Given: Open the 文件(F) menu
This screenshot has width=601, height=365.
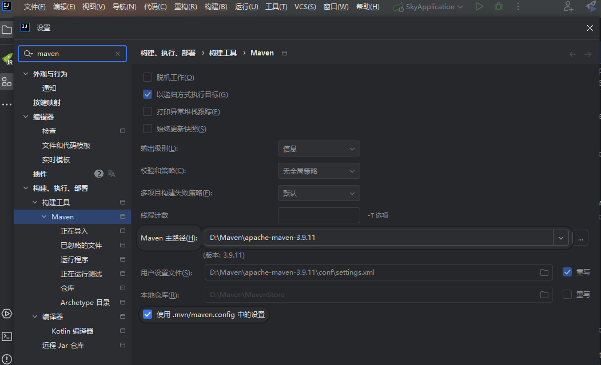Looking at the screenshot, I should coord(34,6).
